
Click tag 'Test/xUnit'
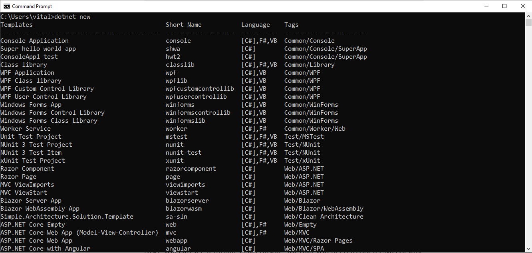point(302,161)
